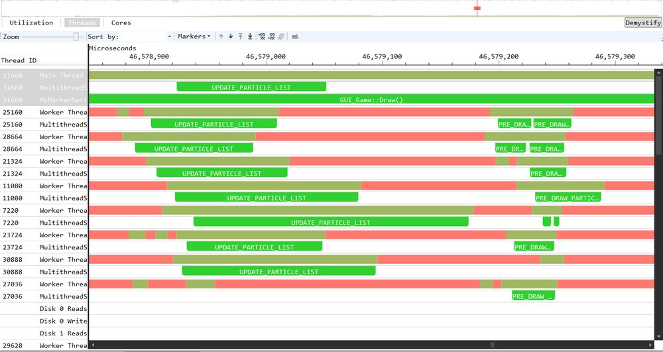Select PRE_DRA marker on thread 21324
663x352 pixels.
tap(548, 173)
